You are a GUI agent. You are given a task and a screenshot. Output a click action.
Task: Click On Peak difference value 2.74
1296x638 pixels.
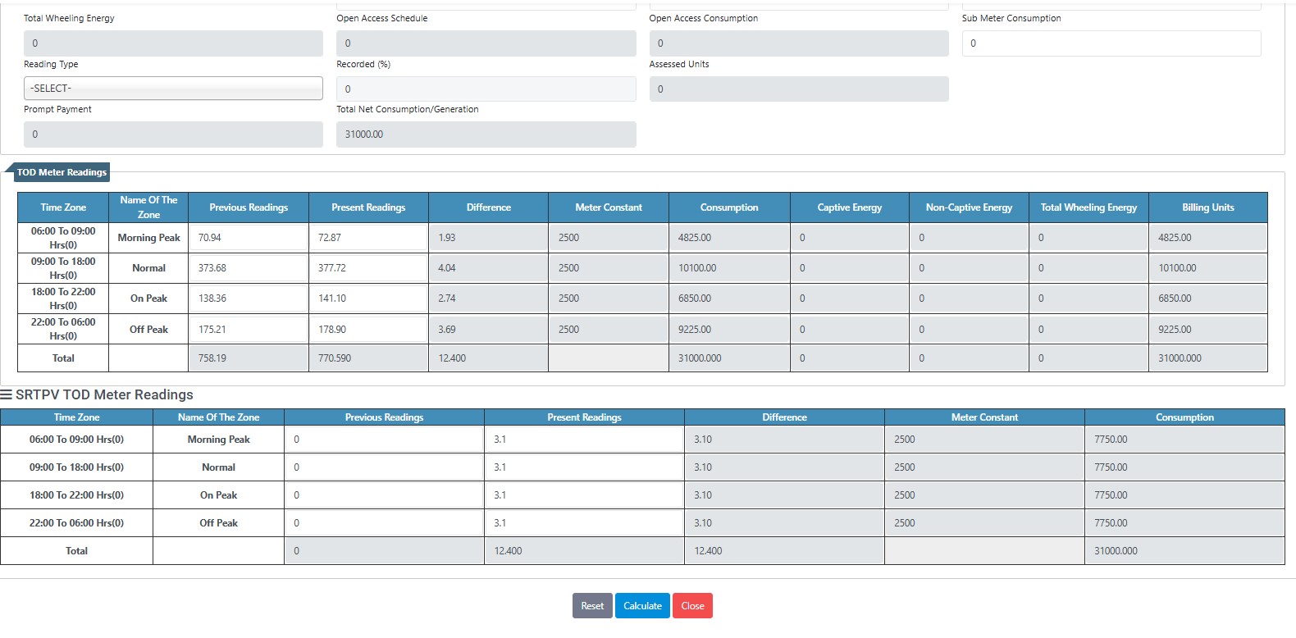[x=488, y=298]
